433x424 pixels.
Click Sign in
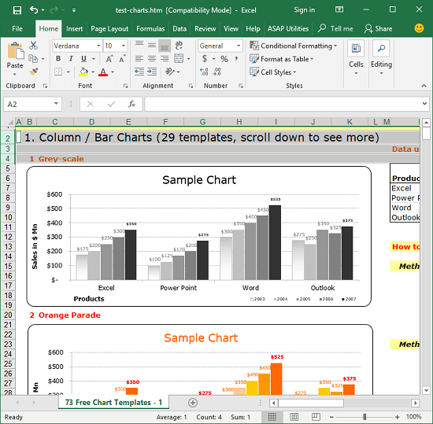tap(305, 10)
